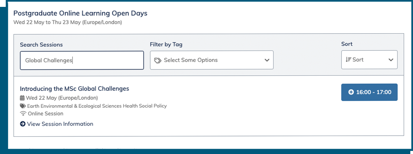Image resolution: width=413 pixels, height=154 pixels.
Task: Add the 16:00 - 17:00 session
Action: [369, 92]
